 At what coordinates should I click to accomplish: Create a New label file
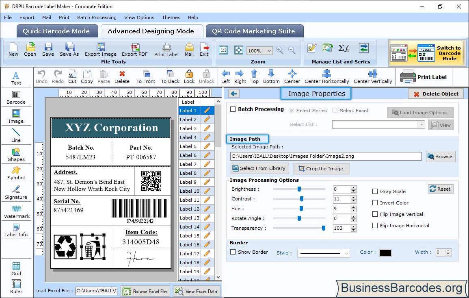point(13,50)
